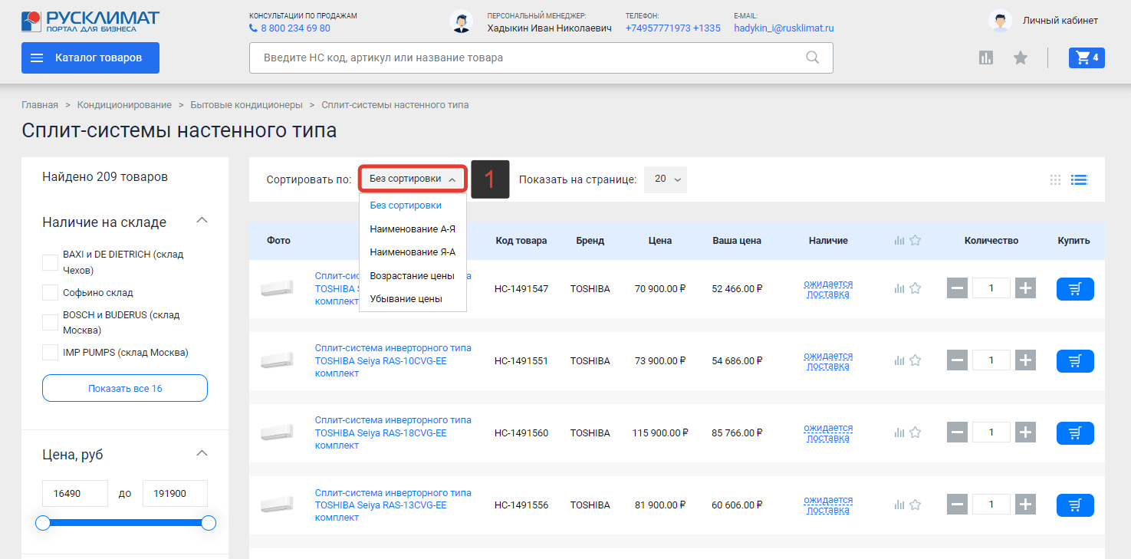Open thumbnail photo of HC-1491560

[277, 432]
